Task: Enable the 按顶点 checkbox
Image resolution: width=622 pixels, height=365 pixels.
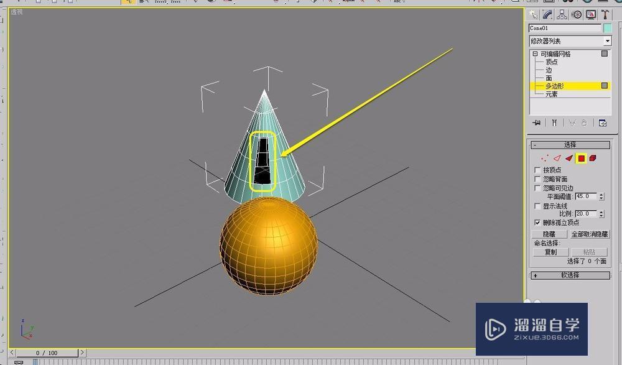Action: tap(537, 169)
